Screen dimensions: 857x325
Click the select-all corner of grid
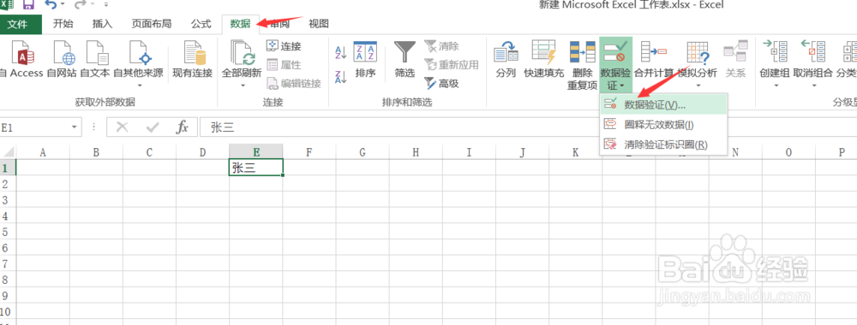(8, 152)
